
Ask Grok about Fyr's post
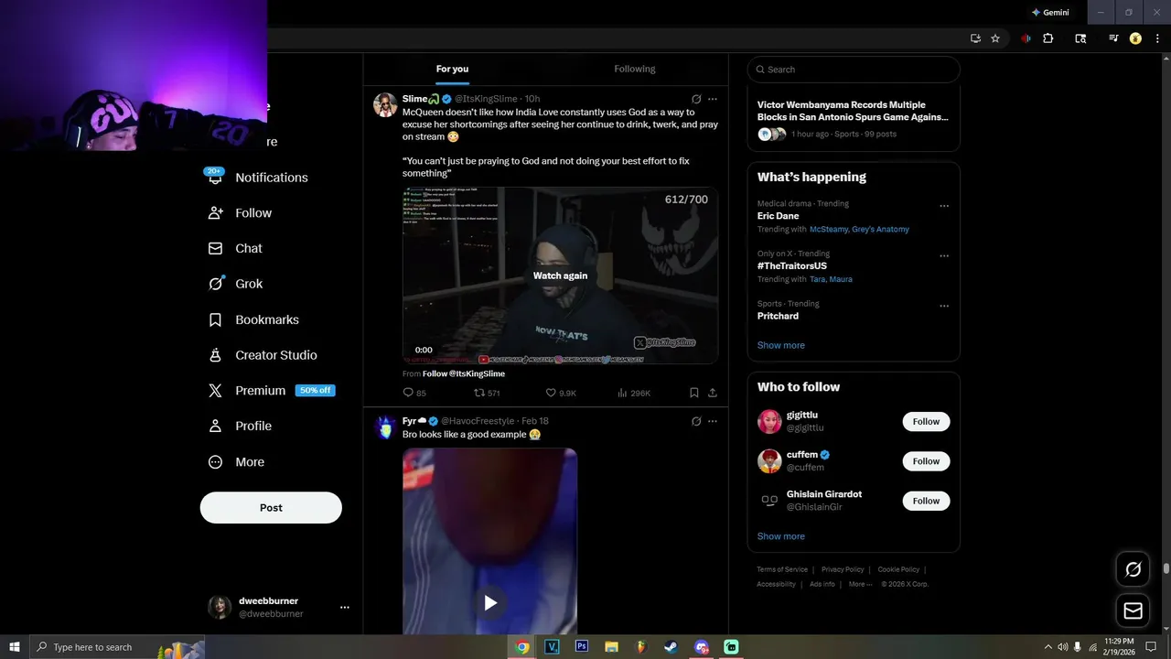pos(696,421)
